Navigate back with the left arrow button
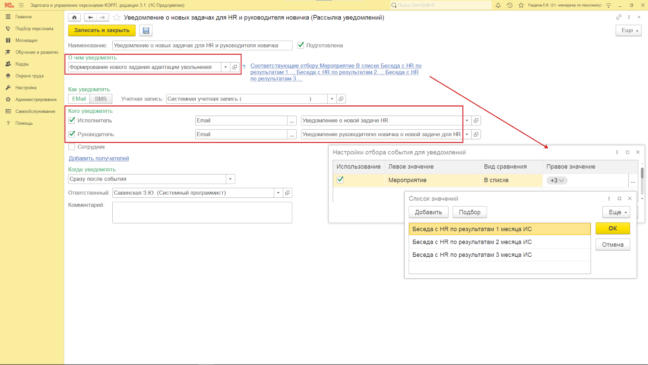The height and width of the screenshot is (365, 648). (90, 17)
